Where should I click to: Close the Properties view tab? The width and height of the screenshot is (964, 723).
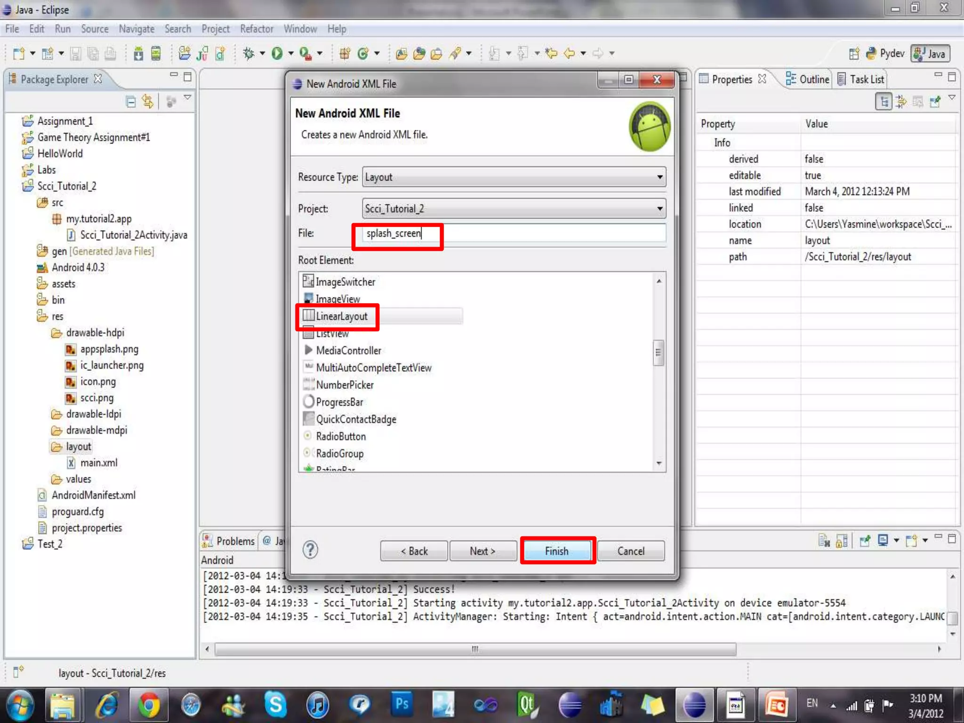coord(762,79)
